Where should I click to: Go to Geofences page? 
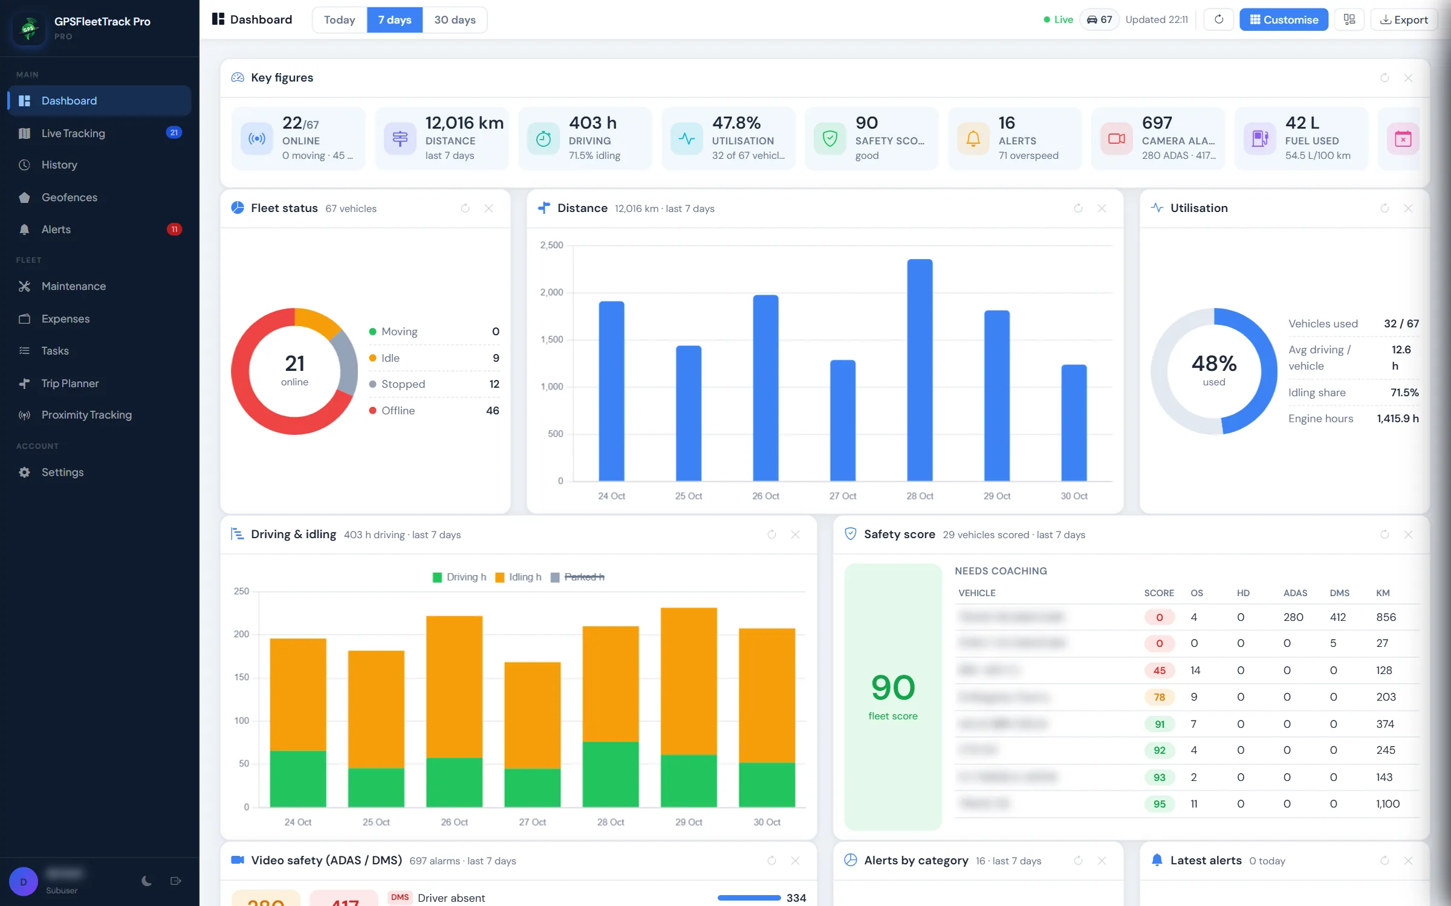pos(100,198)
